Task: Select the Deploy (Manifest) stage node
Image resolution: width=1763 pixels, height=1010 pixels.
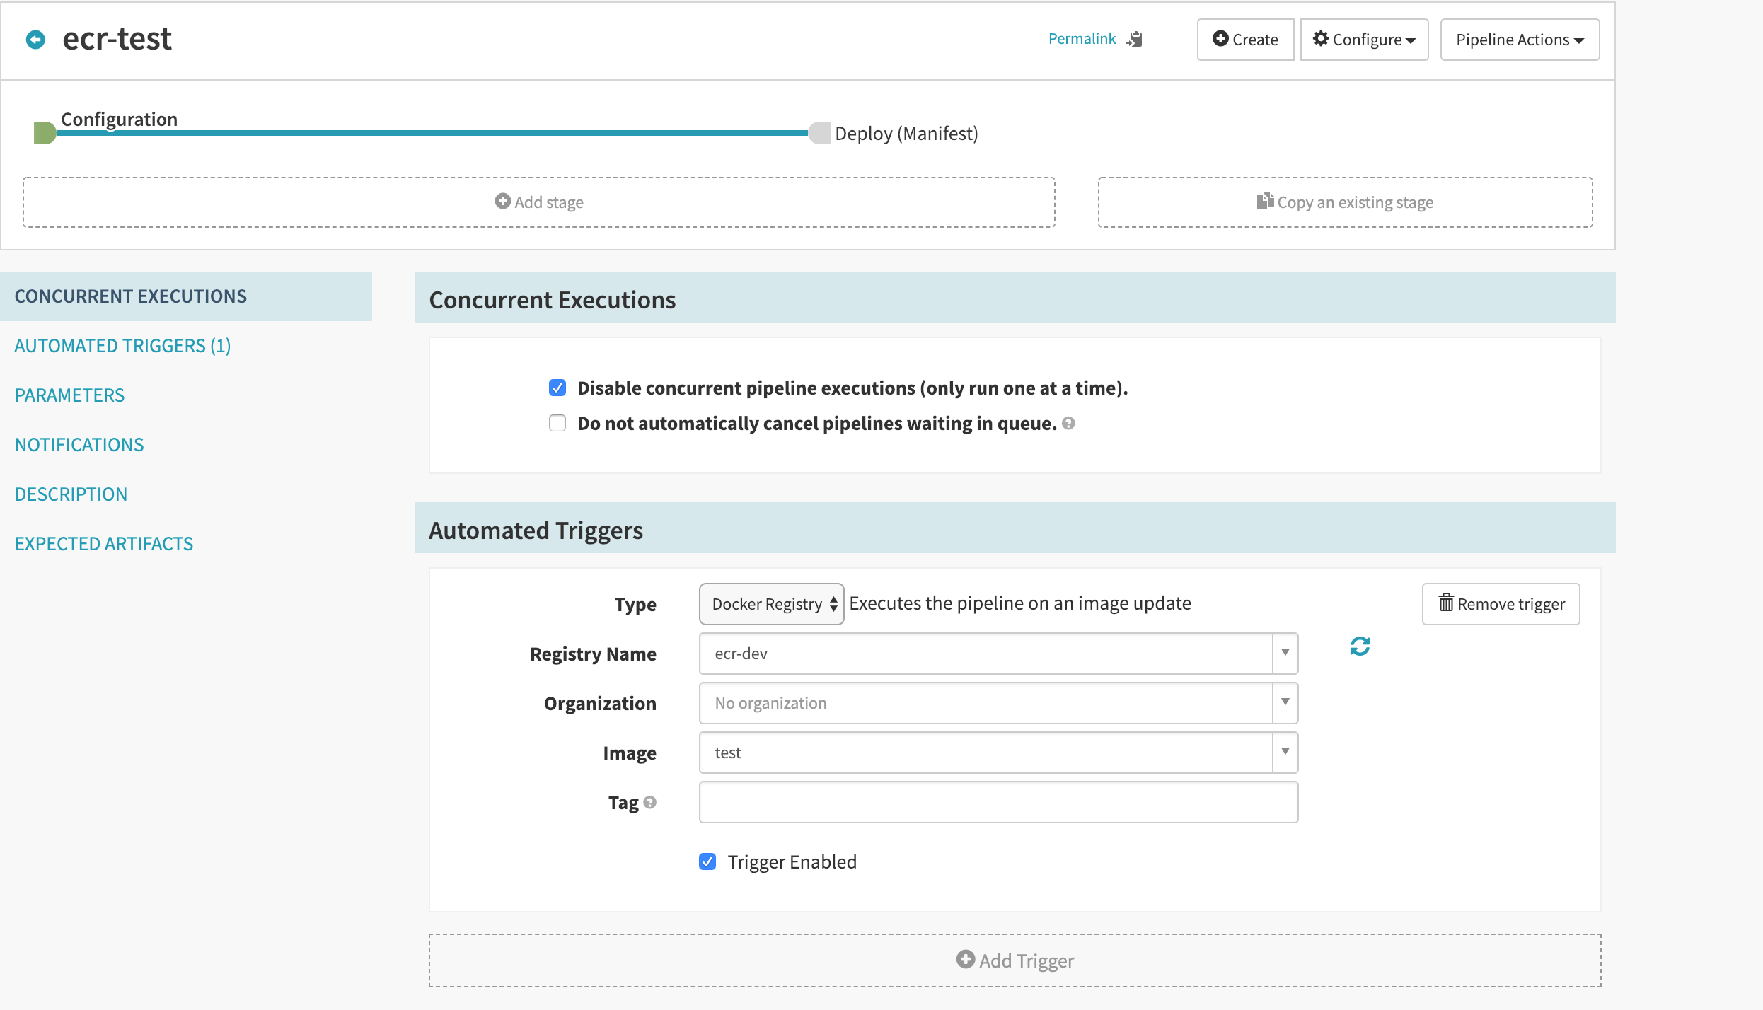Action: [819, 133]
